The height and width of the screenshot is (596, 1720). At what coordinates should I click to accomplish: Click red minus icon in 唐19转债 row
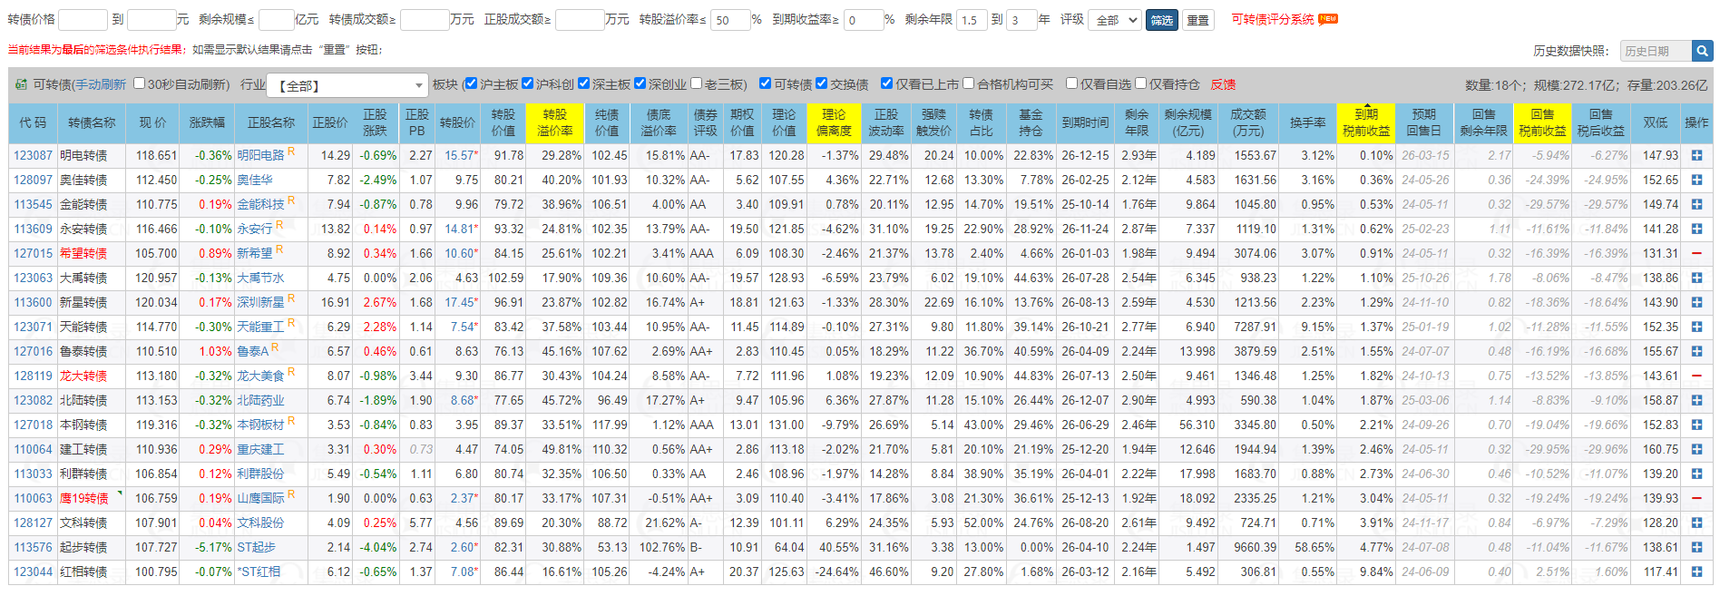pyautogui.click(x=1696, y=499)
